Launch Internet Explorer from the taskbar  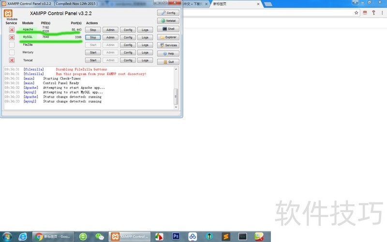pyautogui.click(x=23, y=237)
